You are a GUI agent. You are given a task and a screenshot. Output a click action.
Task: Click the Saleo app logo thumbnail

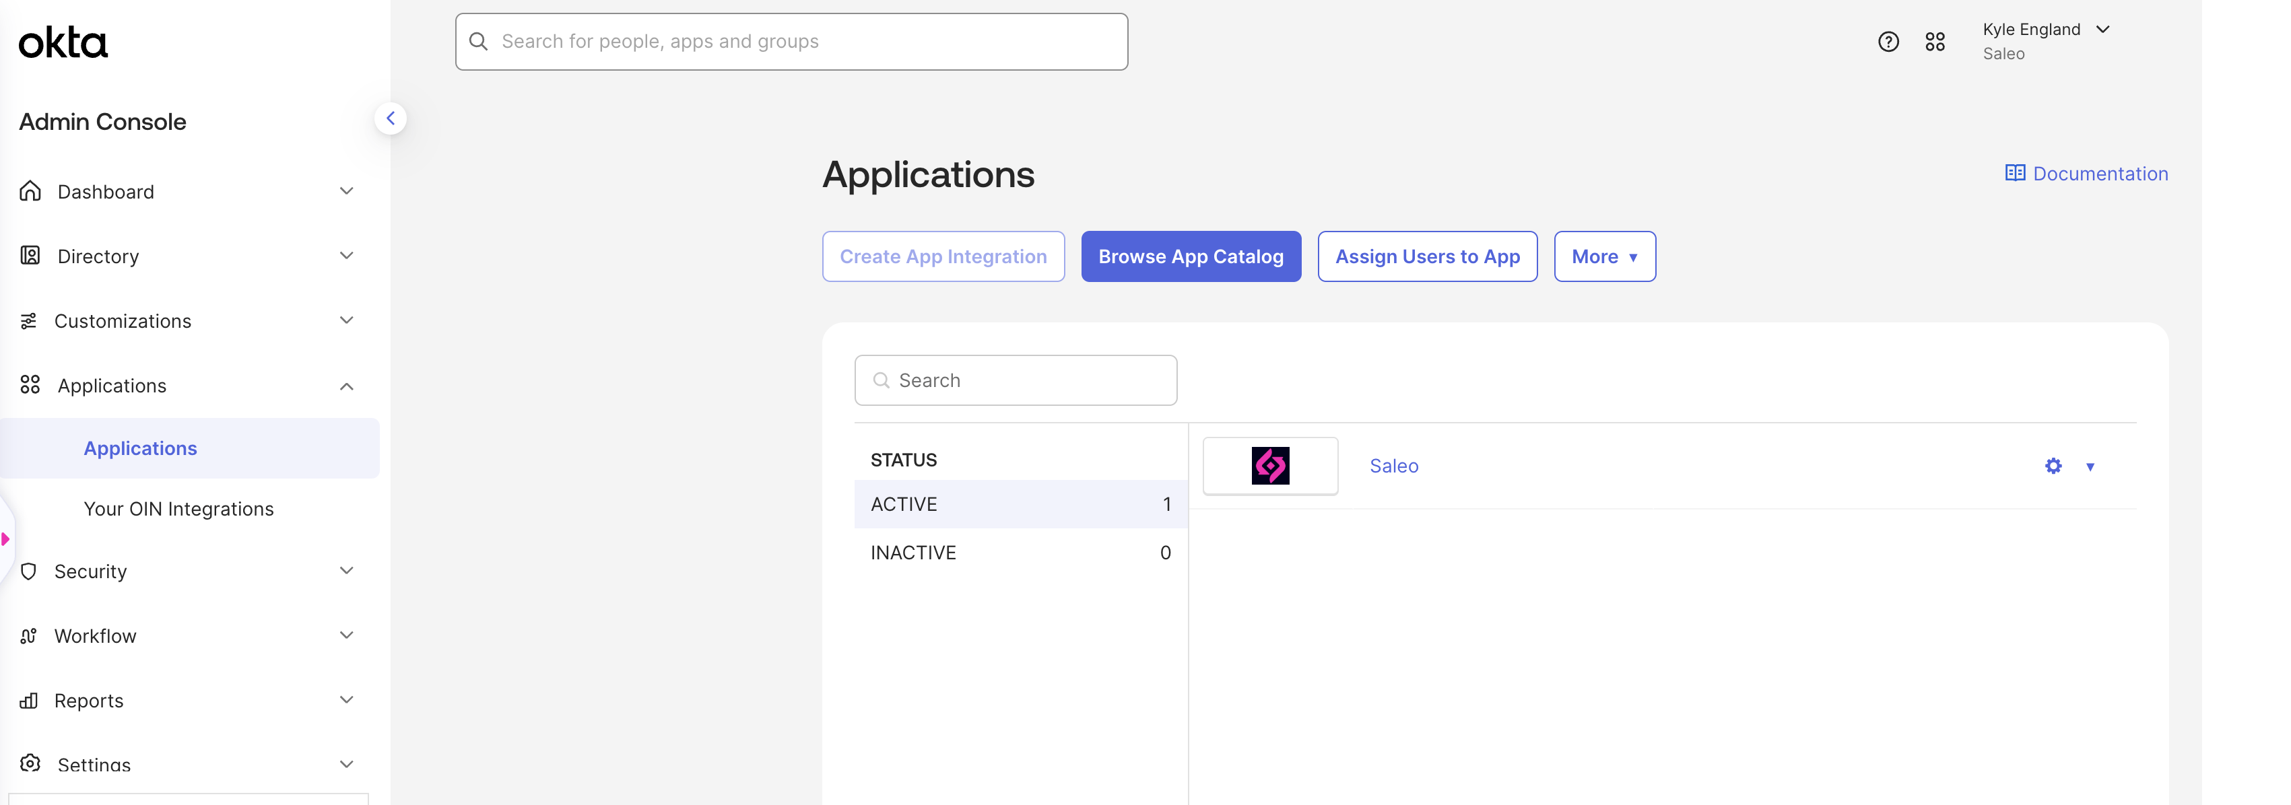click(x=1270, y=466)
